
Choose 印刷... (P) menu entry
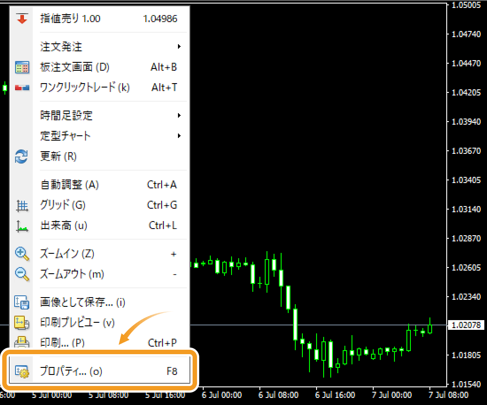[x=99, y=342]
